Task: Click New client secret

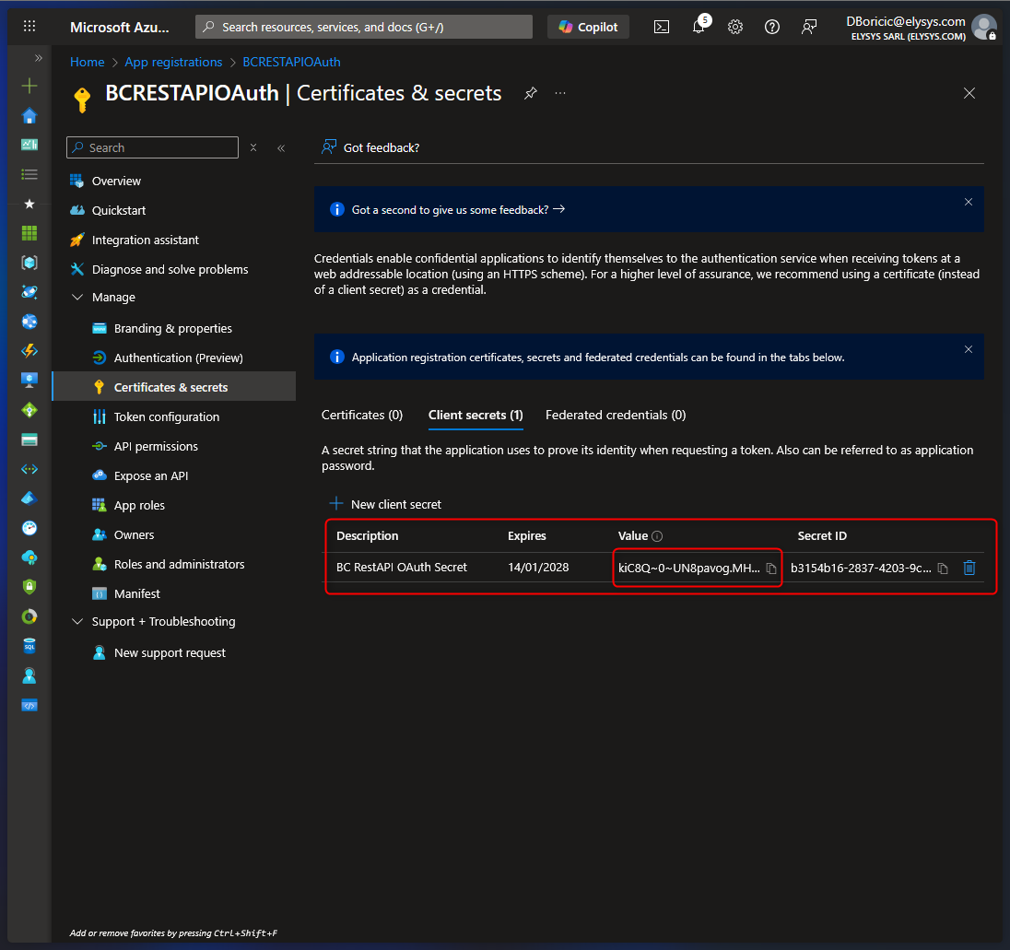Action: 386,504
